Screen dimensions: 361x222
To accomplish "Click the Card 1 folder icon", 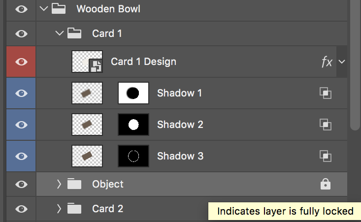I will pos(74,33).
